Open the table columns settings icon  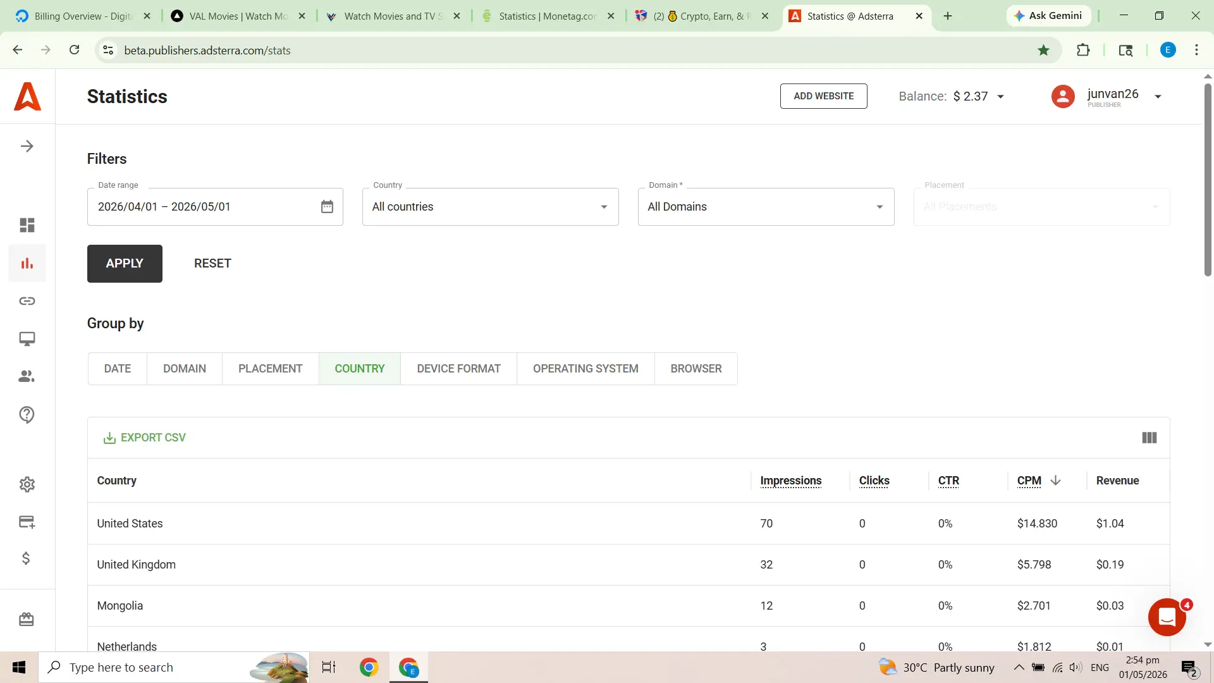coord(1150,438)
